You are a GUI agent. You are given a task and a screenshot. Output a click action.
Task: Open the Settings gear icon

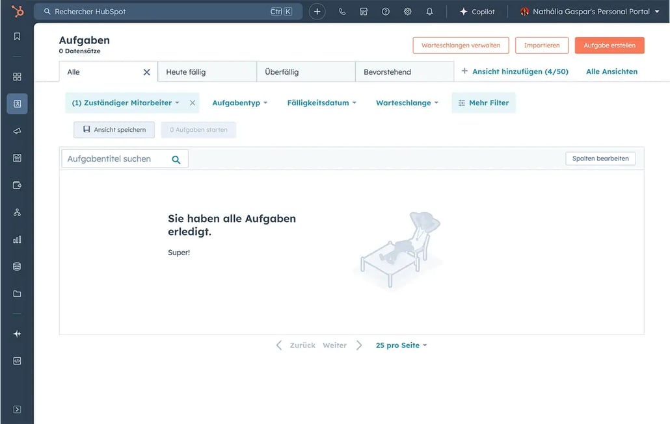point(407,11)
